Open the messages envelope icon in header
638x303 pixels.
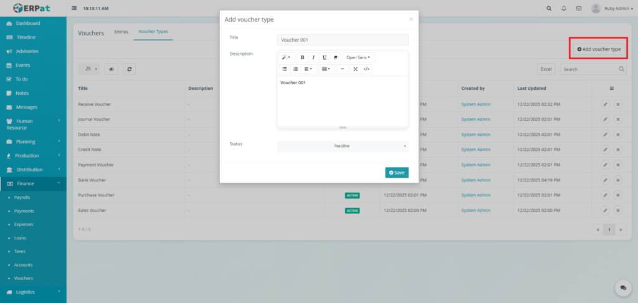click(x=579, y=8)
